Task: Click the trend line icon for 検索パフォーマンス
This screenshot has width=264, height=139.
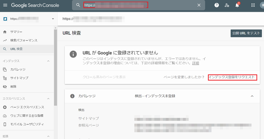Action: 5,40
